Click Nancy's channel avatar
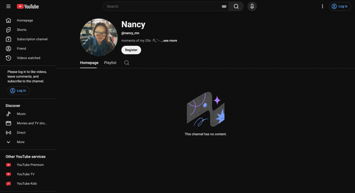355x193 pixels. [x=99, y=37]
